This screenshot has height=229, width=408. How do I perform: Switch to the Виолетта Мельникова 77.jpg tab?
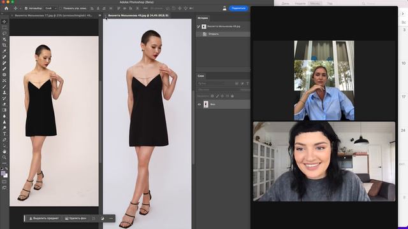pyautogui.click(x=54, y=15)
